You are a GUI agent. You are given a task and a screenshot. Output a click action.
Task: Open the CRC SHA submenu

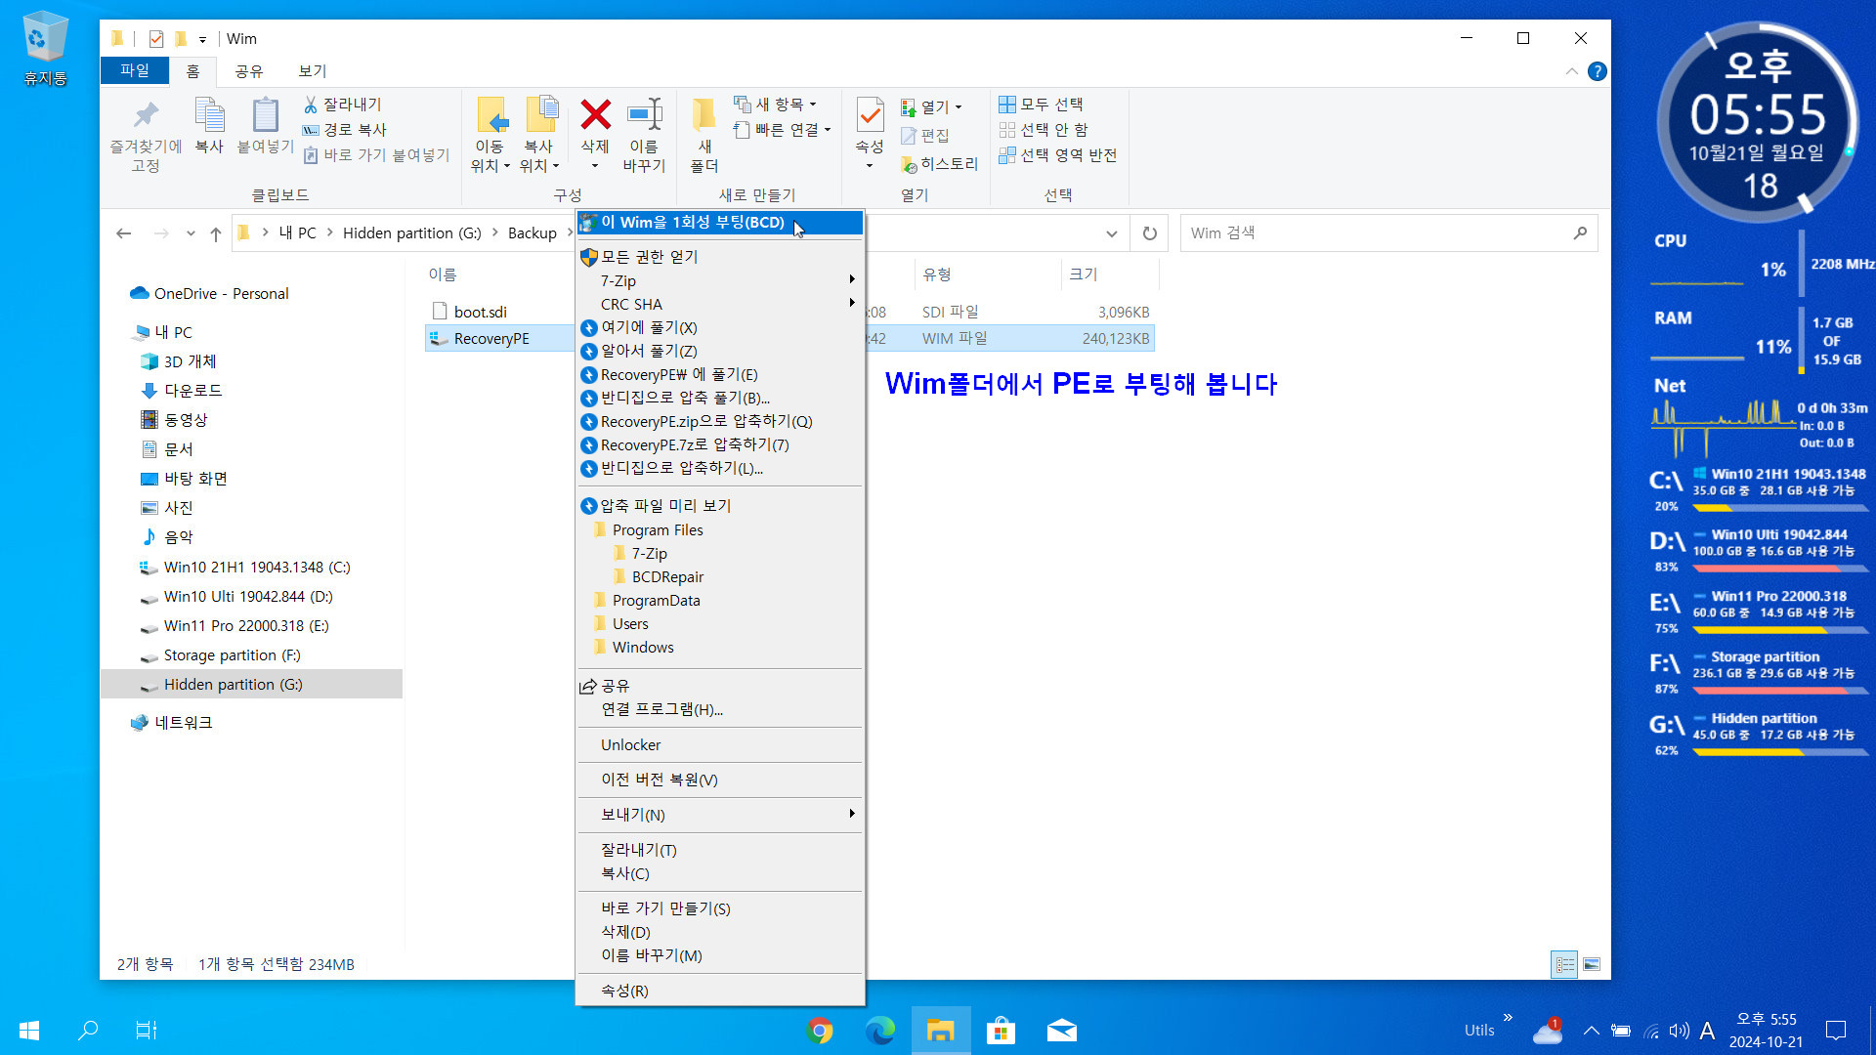(x=720, y=304)
